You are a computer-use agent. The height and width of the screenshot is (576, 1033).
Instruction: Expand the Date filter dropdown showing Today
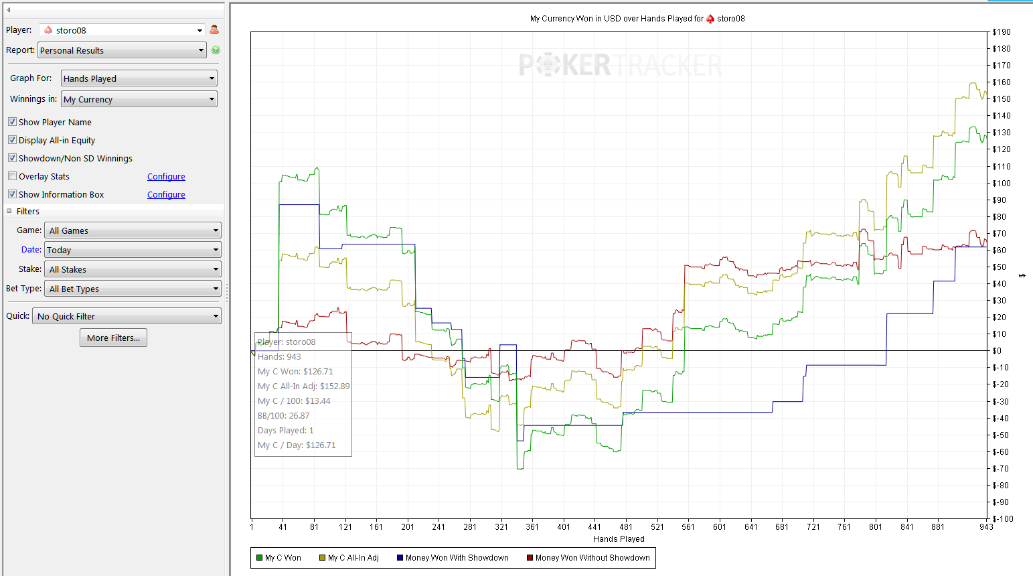point(133,250)
